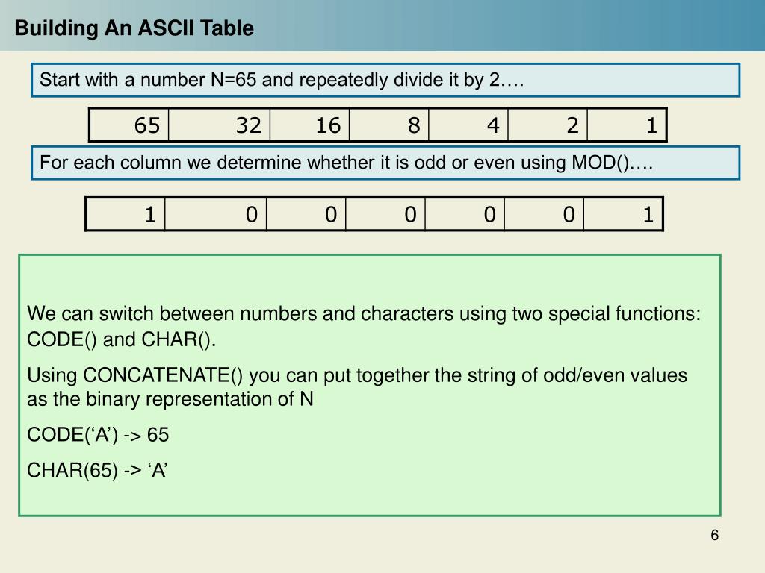Viewport: 765px width, 573px height.
Task: Select the cell containing 32
Action: click(x=219, y=125)
